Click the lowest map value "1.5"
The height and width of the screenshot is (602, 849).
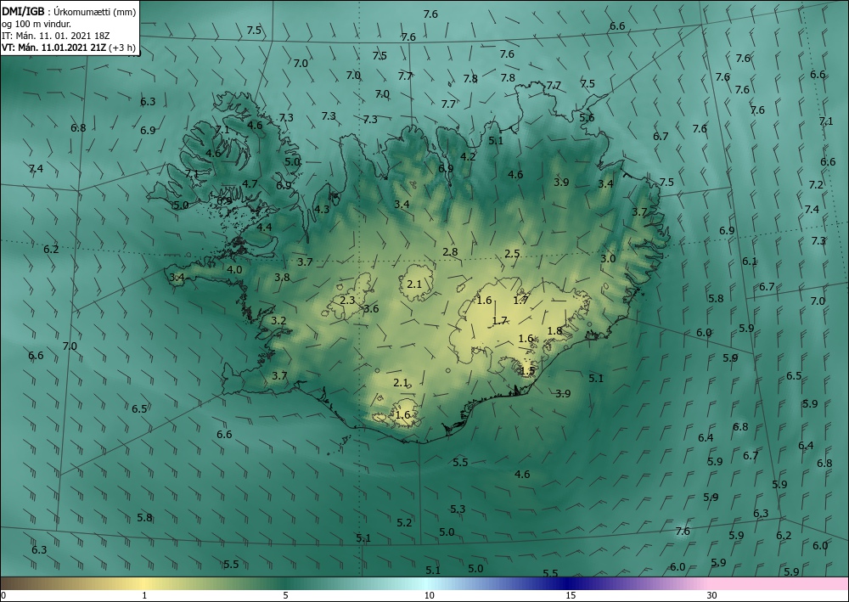click(x=527, y=371)
